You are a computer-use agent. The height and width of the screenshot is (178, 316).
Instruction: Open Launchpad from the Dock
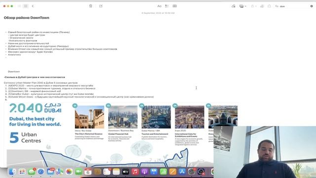click(x=22, y=172)
